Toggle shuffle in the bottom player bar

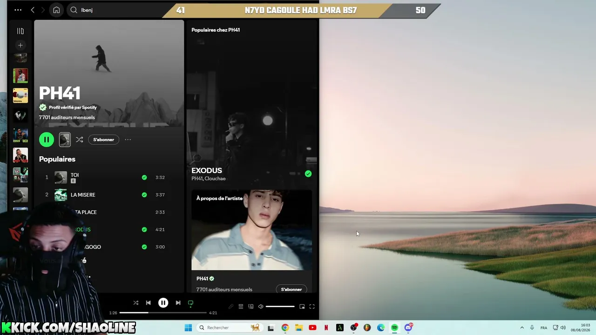[x=136, y=303]
